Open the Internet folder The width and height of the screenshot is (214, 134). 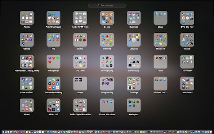[107, 40]
